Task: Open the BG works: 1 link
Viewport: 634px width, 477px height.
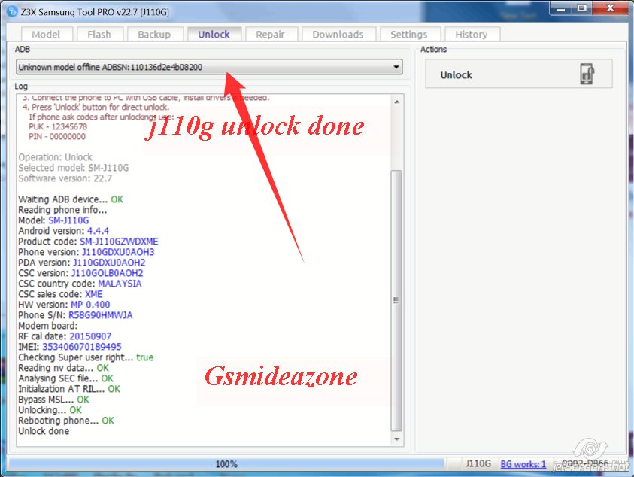Action: (x=523, y=464)
